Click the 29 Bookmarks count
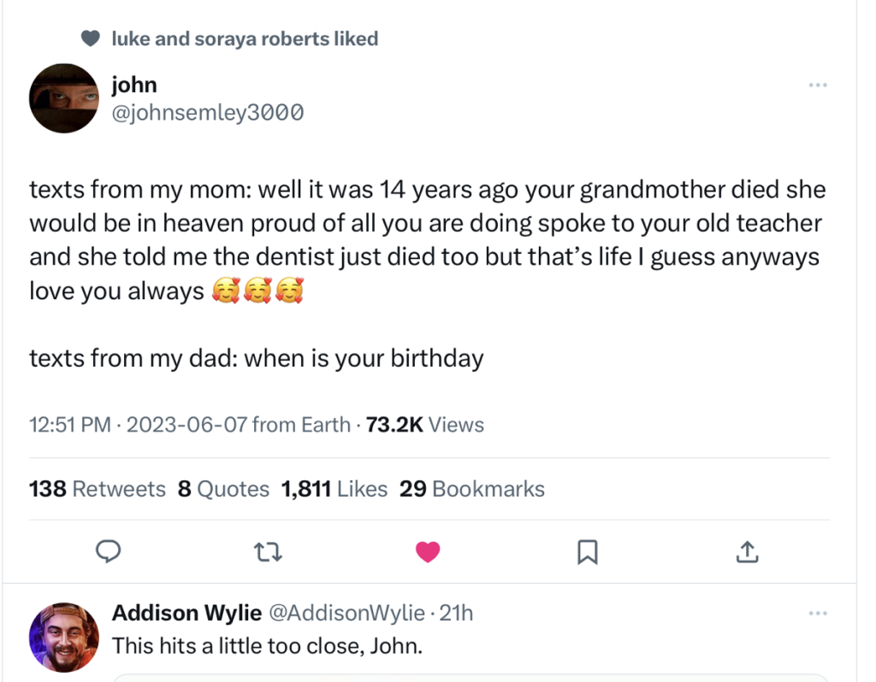This screenshot has height=682, width=876. point(472,489)
